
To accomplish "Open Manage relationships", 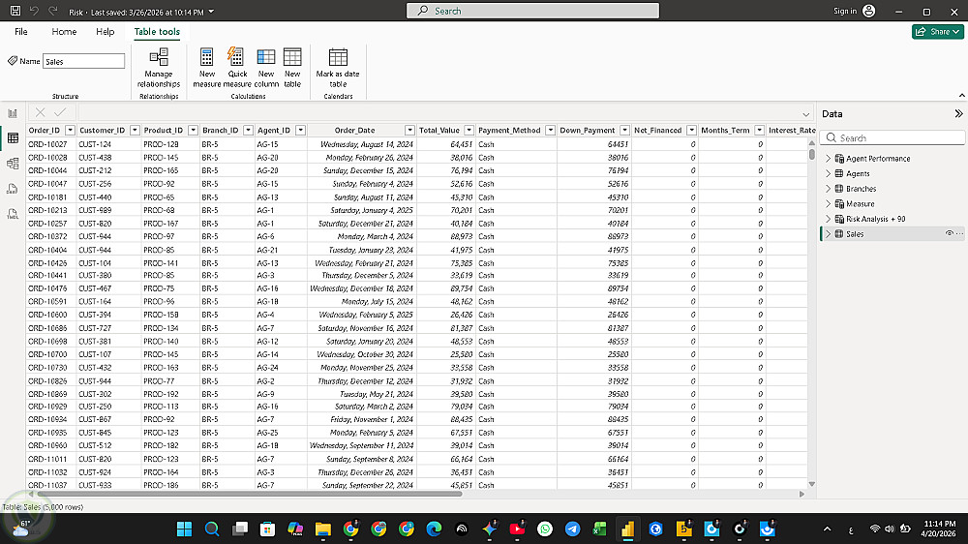I will coord(159,68).
